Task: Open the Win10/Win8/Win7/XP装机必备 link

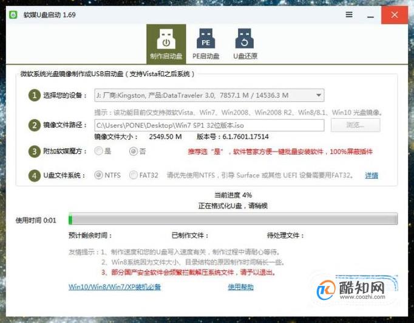Action: click(x=115, y=287)
